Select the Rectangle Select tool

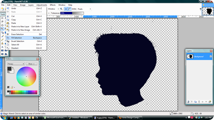(2, 18)
